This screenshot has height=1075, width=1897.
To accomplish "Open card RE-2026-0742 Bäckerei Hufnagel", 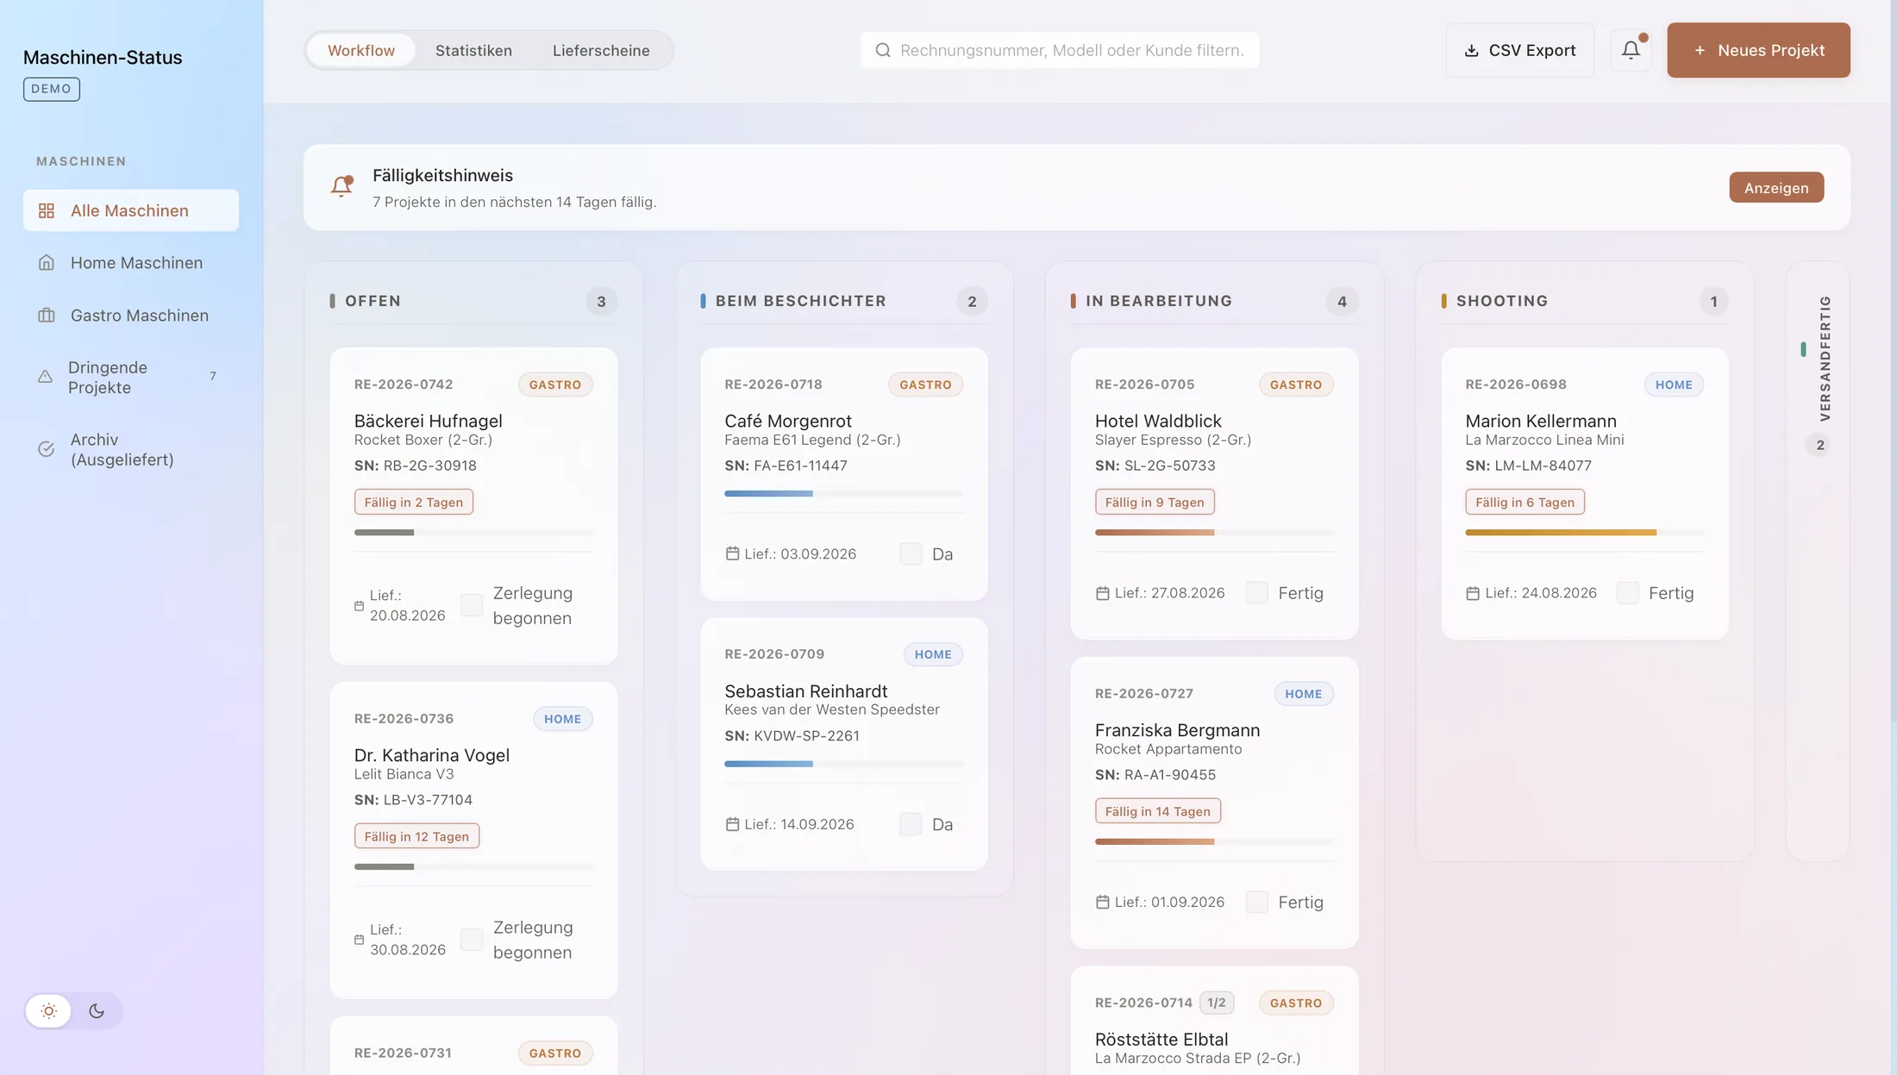I will (x=473, y=506).
